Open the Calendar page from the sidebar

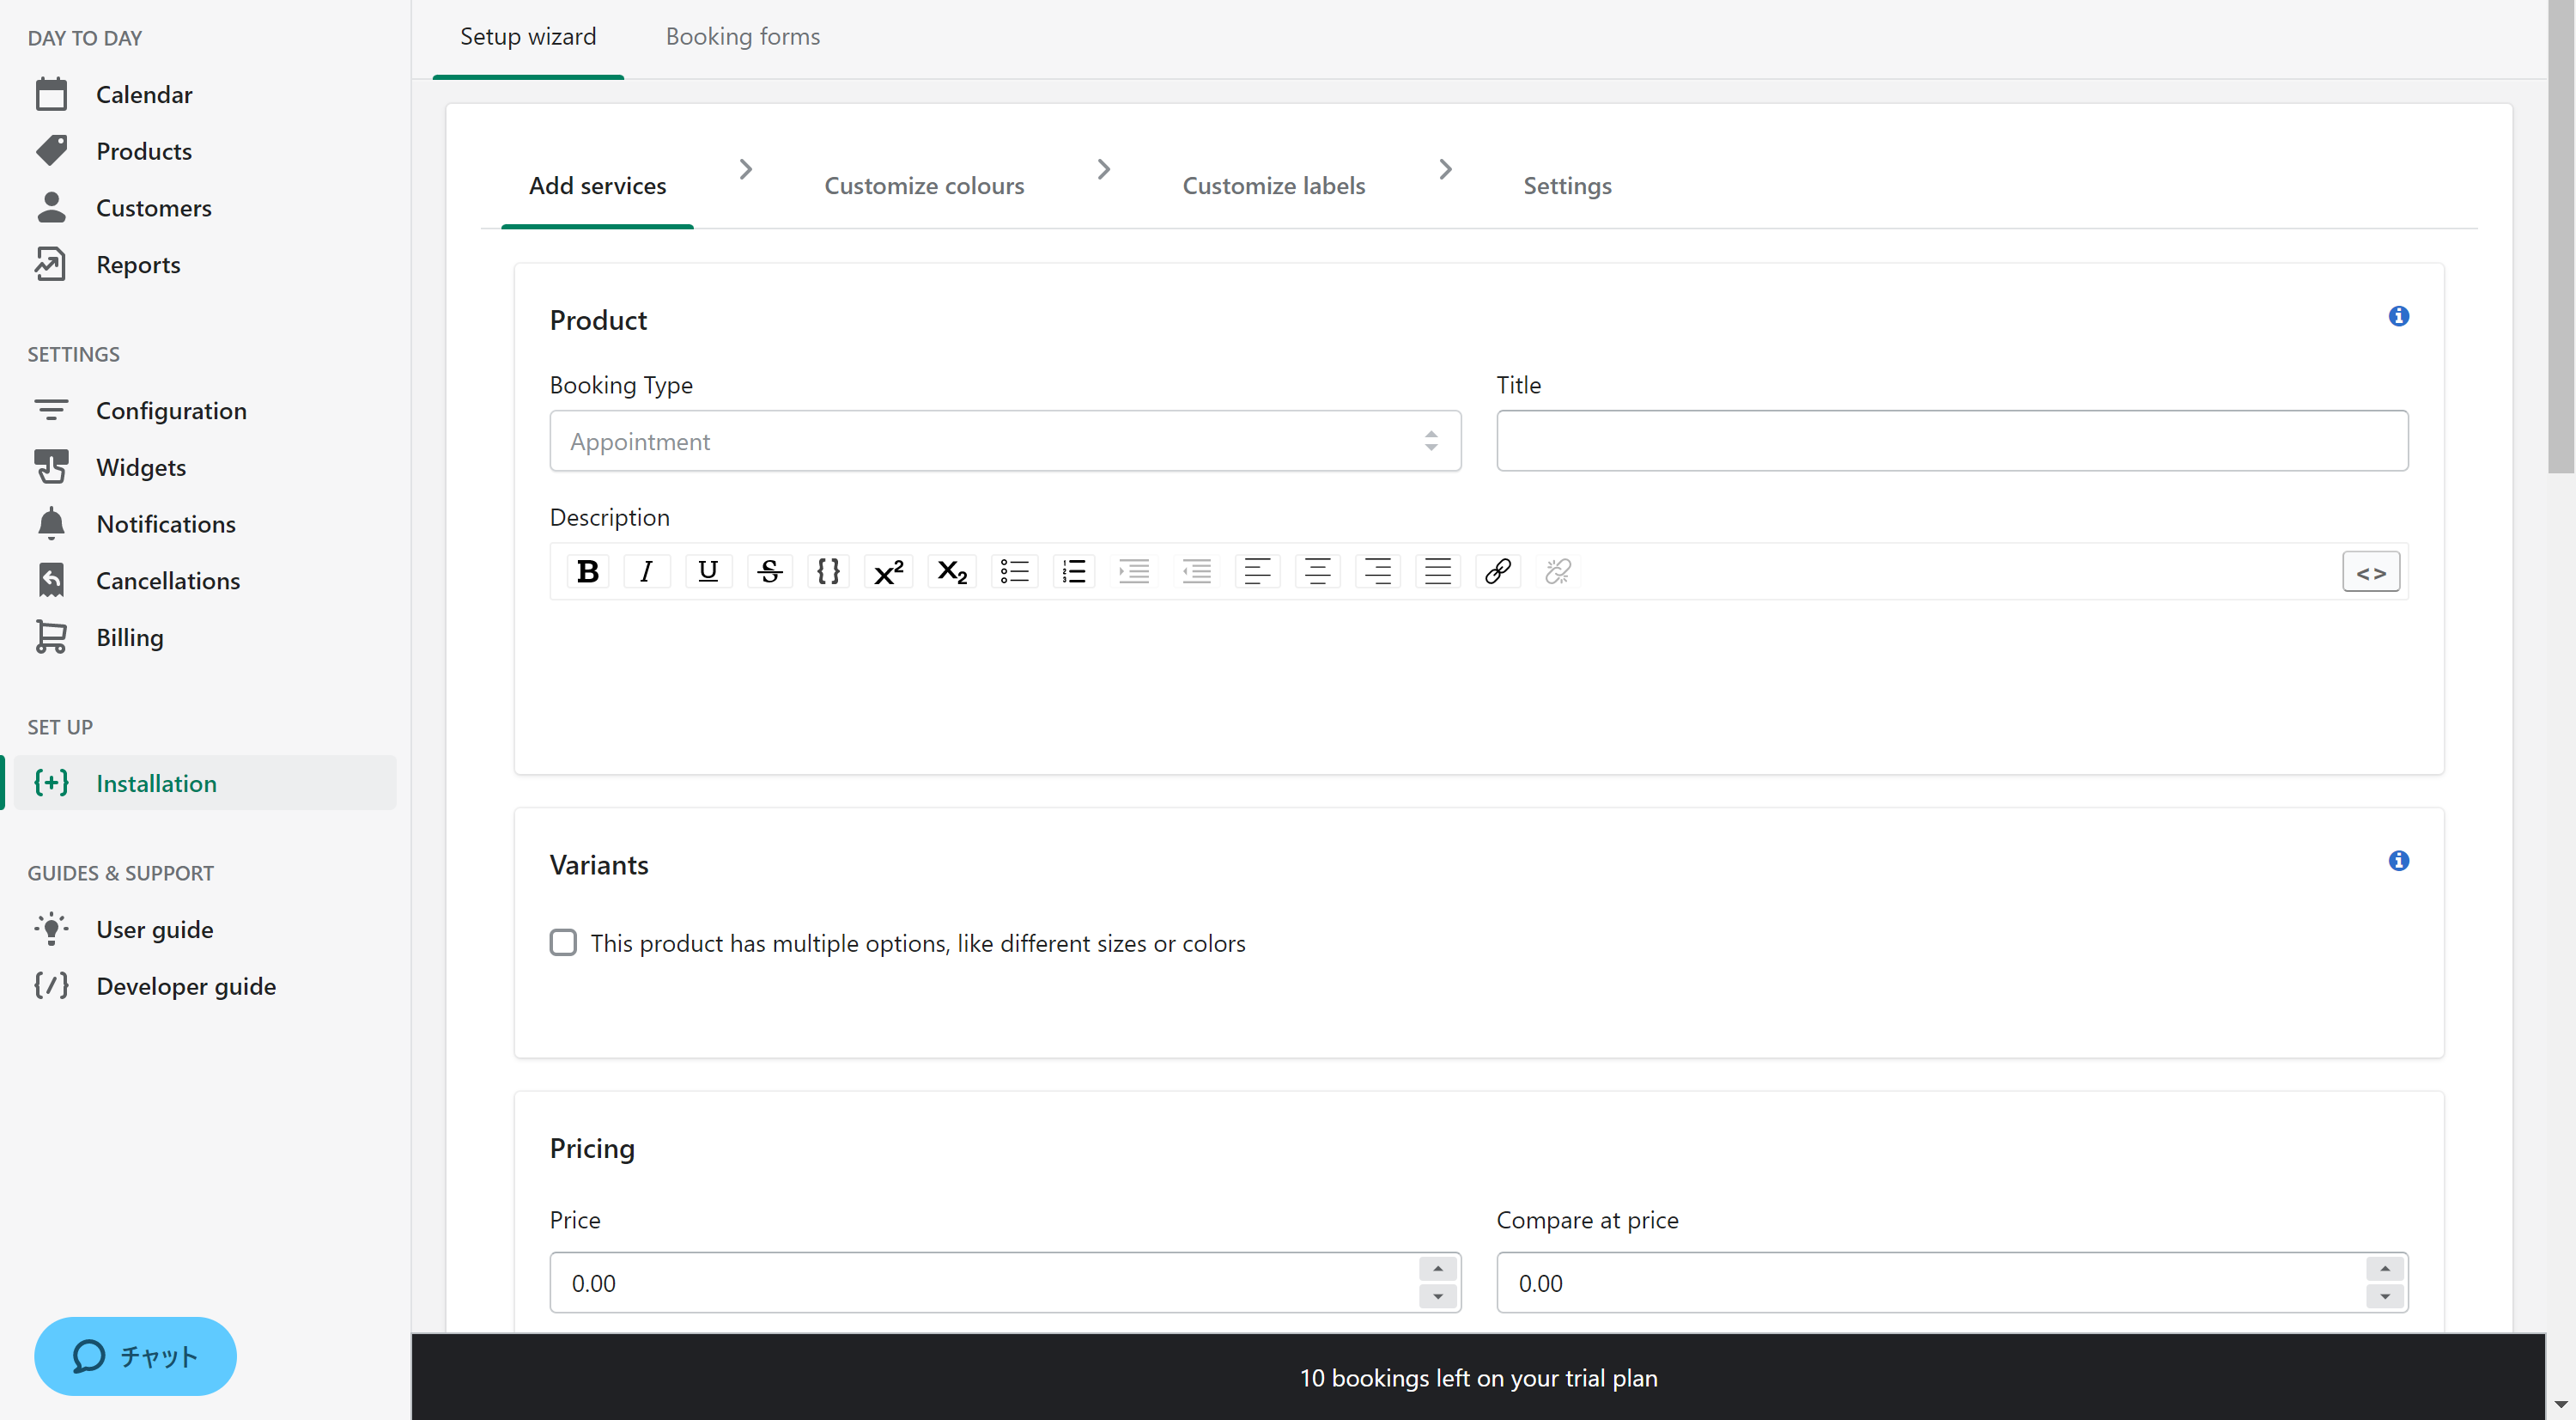pos(144,95)
